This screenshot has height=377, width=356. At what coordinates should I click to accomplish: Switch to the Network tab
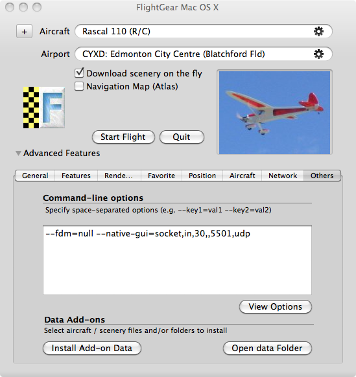(283, 176)
